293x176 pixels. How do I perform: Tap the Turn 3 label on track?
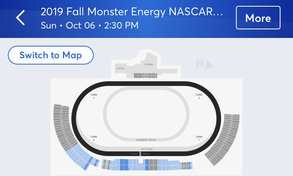click(x=94, y=96)
